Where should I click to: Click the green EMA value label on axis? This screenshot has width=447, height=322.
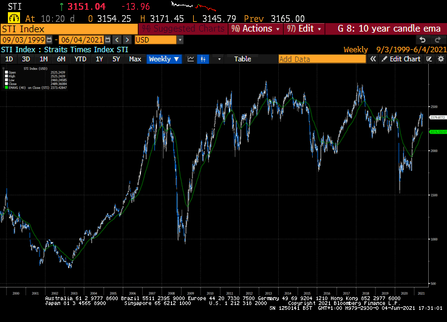(438, 132)
